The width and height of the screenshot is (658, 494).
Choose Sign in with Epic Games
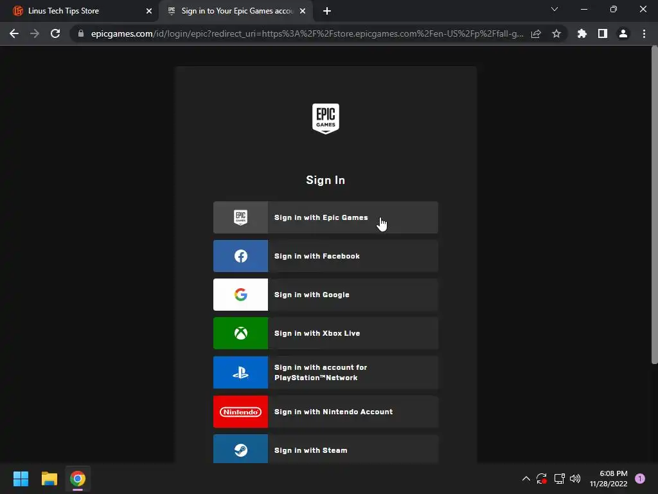point(326,217)
